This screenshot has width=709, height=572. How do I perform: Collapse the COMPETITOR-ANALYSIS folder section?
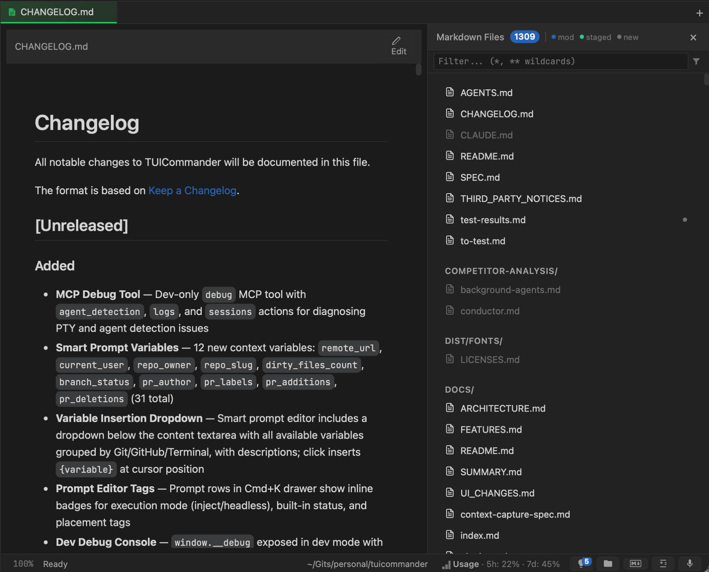click(501, 271)
